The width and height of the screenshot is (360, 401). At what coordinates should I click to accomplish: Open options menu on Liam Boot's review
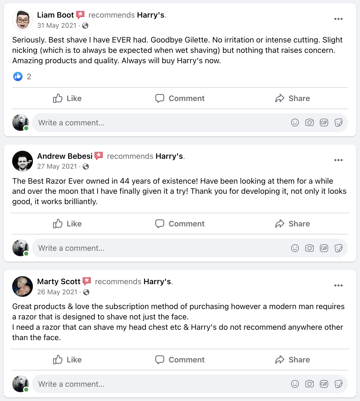(x=338, y=19)
